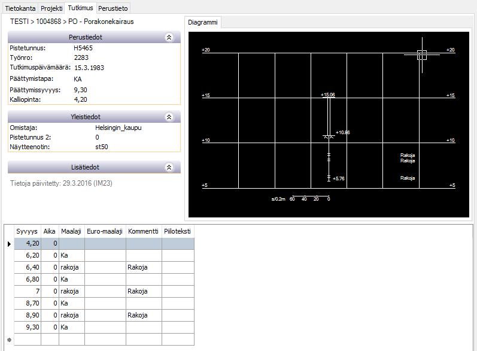The image size is (477, 351).
Task: Select the Syvyys cell 8,90
Action: point(28,316)
